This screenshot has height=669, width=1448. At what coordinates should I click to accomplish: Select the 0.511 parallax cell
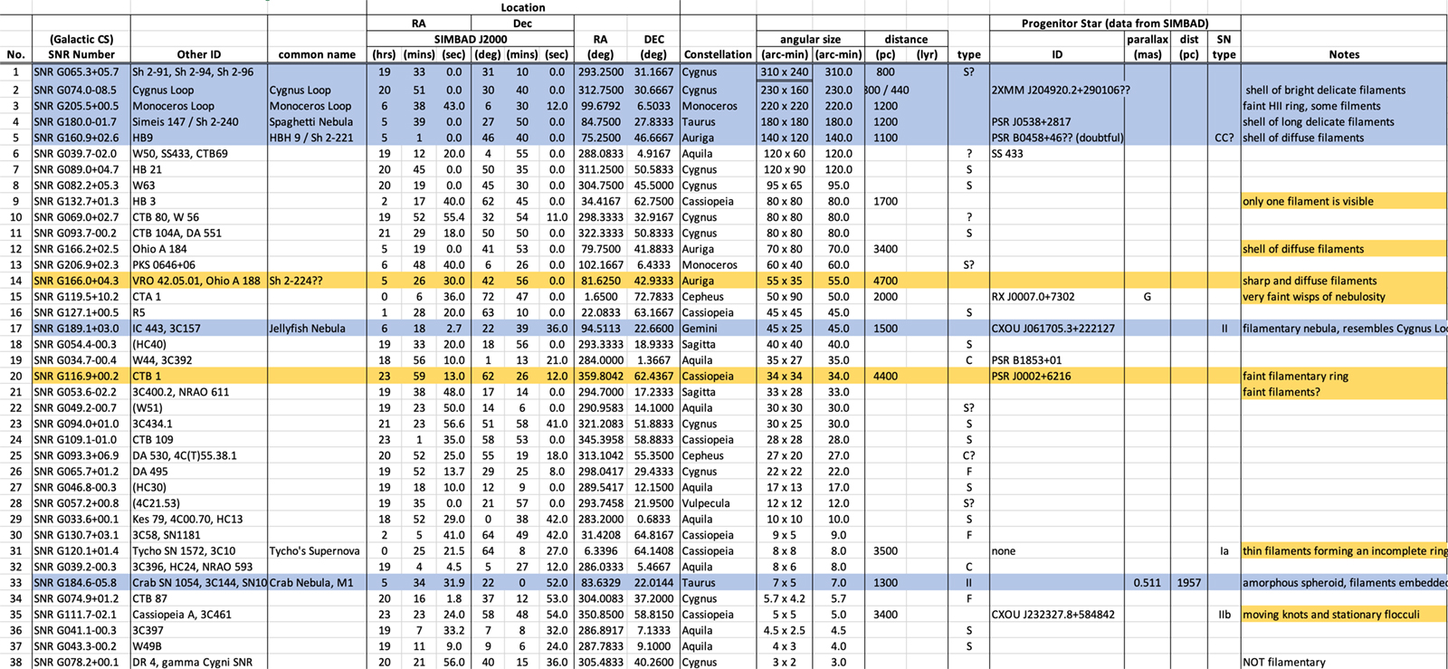[1148, 582]
